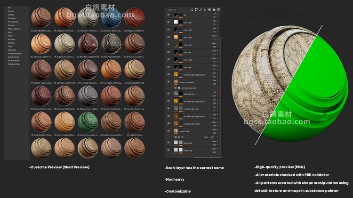
Task: Add a fill layer with bucket icon
Action: 205,10
